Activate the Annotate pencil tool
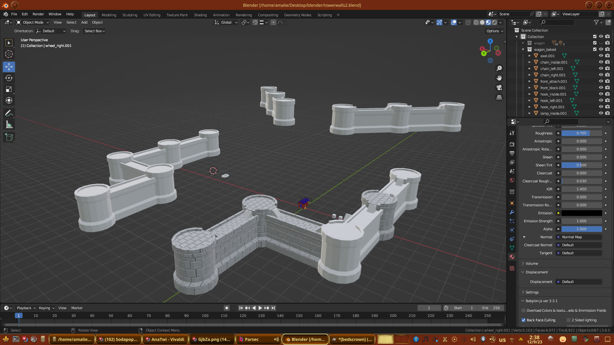Screen dimensions: 614x345 9,113
